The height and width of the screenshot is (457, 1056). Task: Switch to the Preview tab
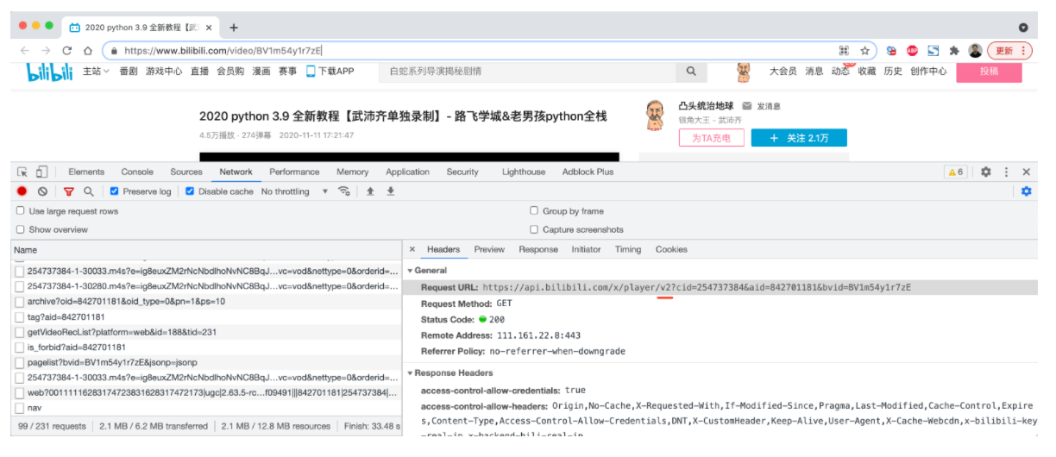click(489, 249)
